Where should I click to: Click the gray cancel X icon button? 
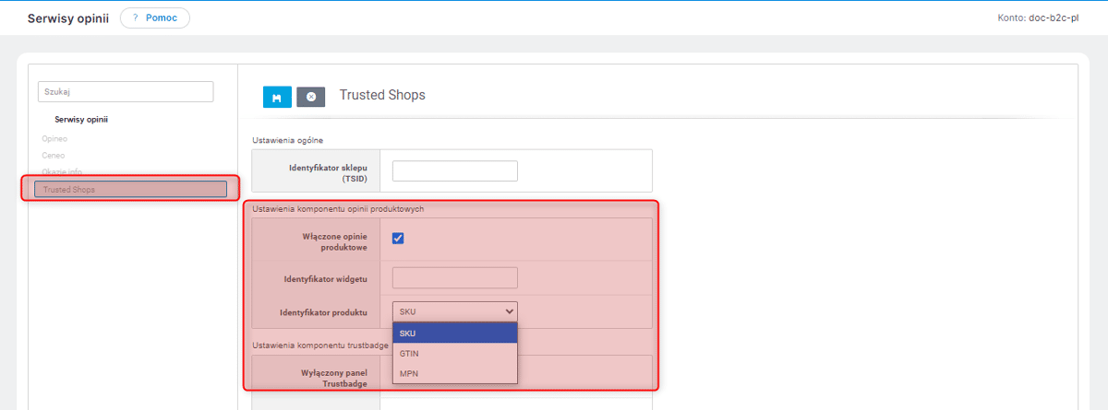pos(311,97)
